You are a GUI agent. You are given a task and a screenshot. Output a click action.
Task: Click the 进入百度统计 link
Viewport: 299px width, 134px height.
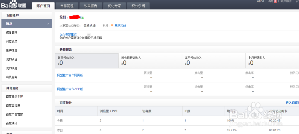[292, 103]
